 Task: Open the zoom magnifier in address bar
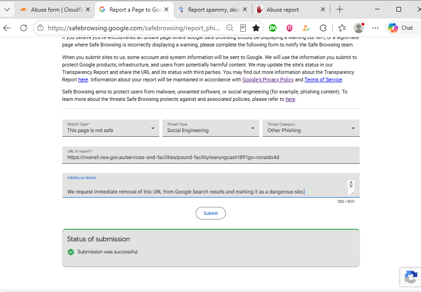click(230, 28)
